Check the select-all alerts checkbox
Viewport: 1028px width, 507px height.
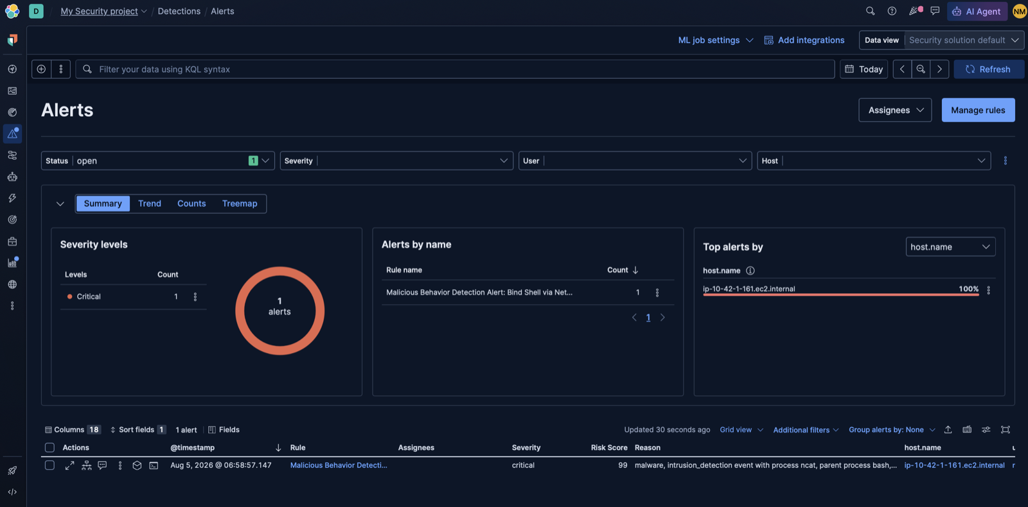49,448
